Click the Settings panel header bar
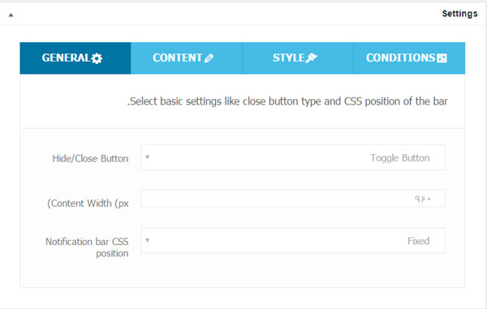 pyautogui.click(x=243, y=14)
